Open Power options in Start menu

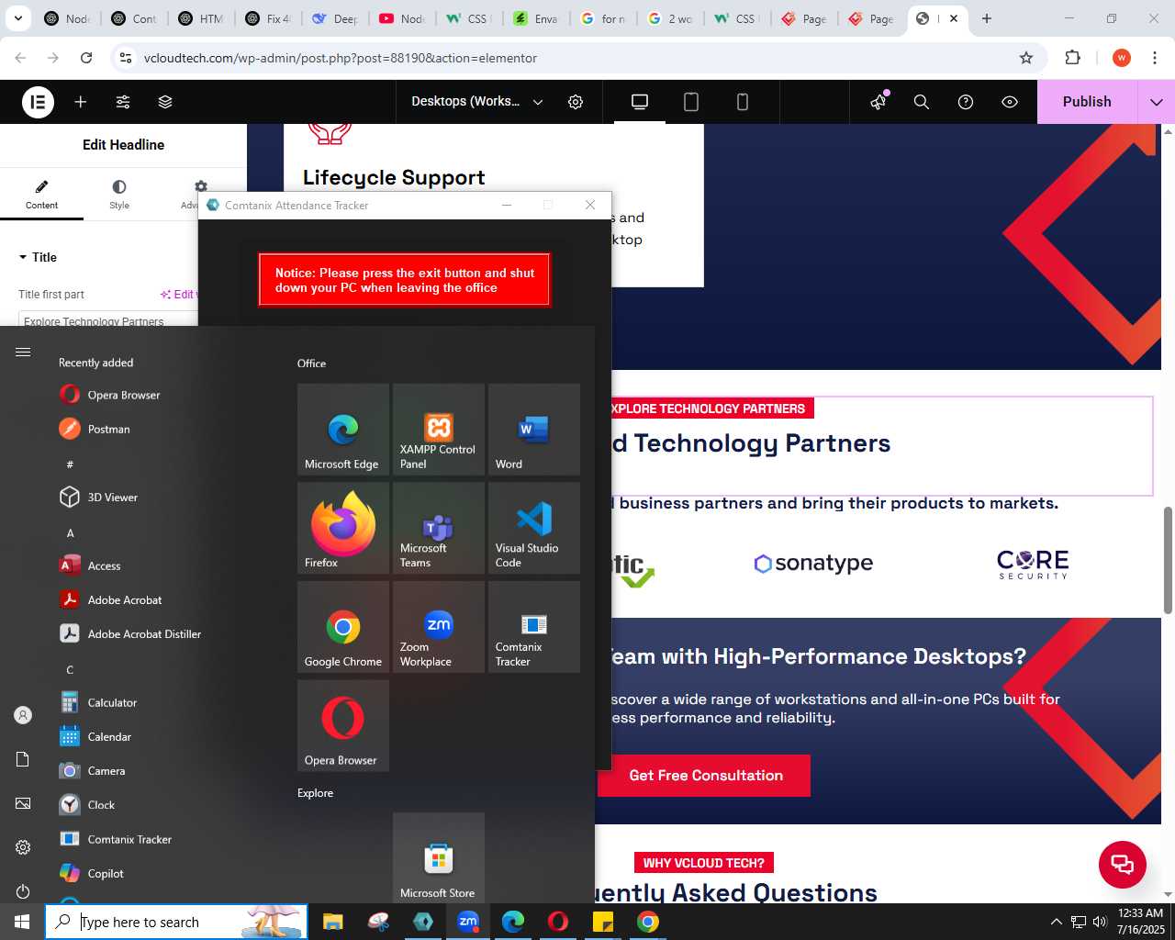pos(23,891)
